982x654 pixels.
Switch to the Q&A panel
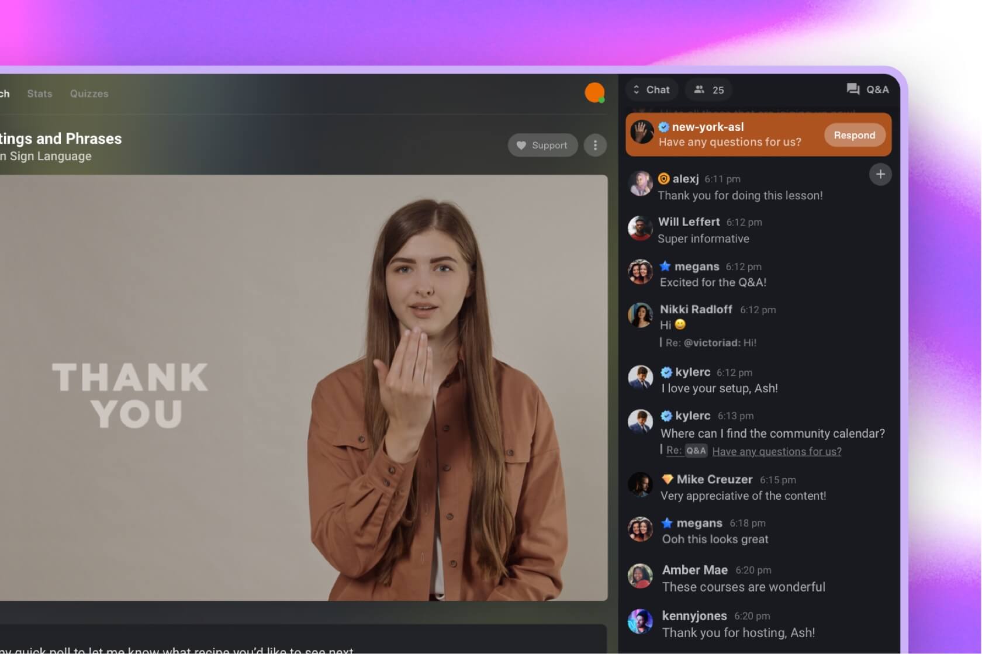[867, 89]
